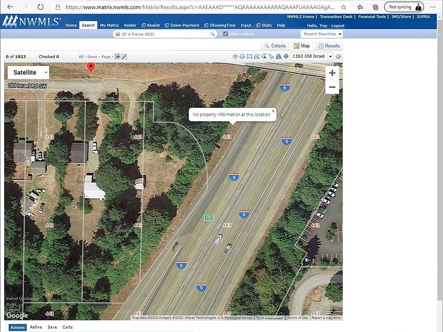Select the draw radius circle tool

point(242,57)
